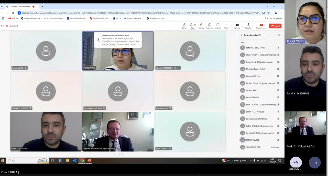The height and width of the screenshot is (176, 328).
Task: Select YUNUS IŞILDAR in participant list
Action: click(x=253, y=147)
